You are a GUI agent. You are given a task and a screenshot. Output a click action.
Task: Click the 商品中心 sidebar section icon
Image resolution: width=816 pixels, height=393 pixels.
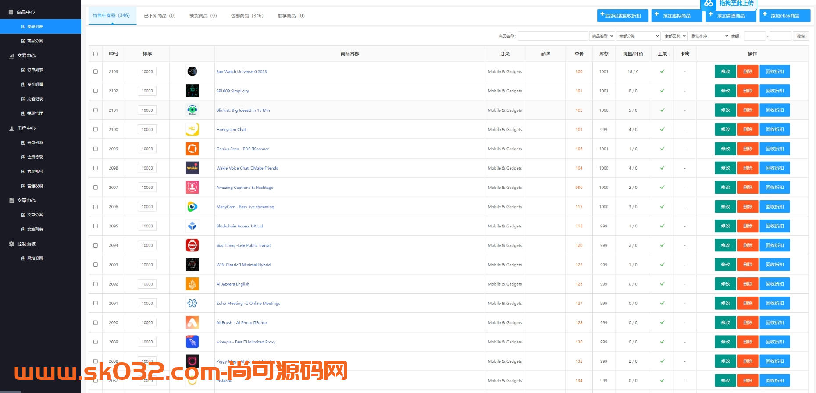coord(11,12)
